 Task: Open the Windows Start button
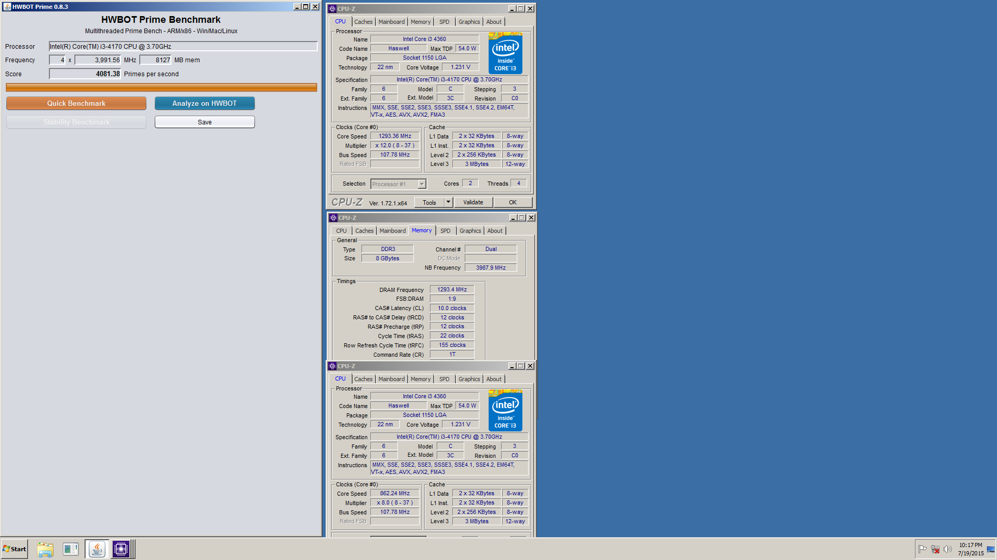[15, 549]
